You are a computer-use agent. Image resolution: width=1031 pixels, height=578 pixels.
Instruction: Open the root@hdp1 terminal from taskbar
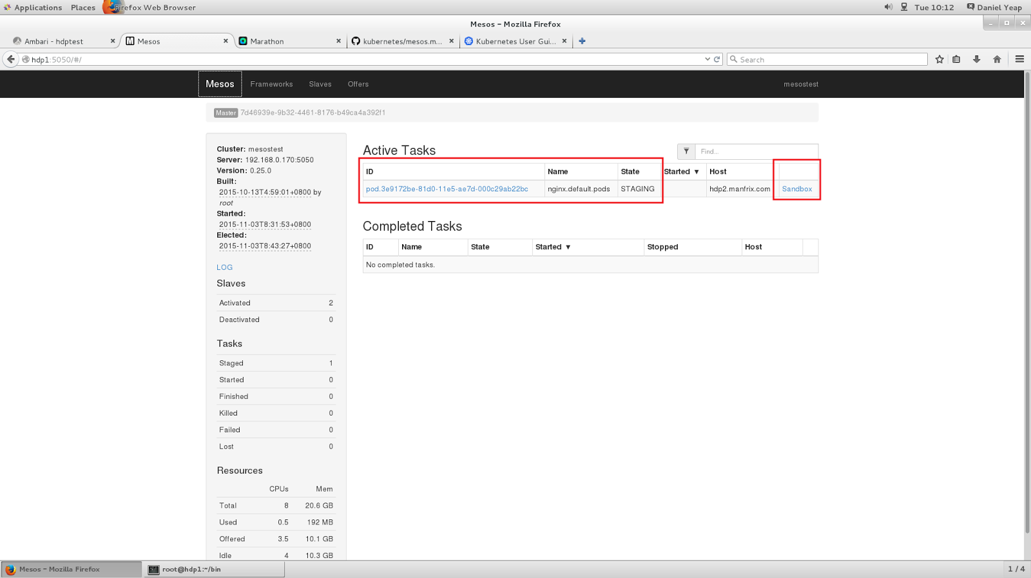click(213, 569)
